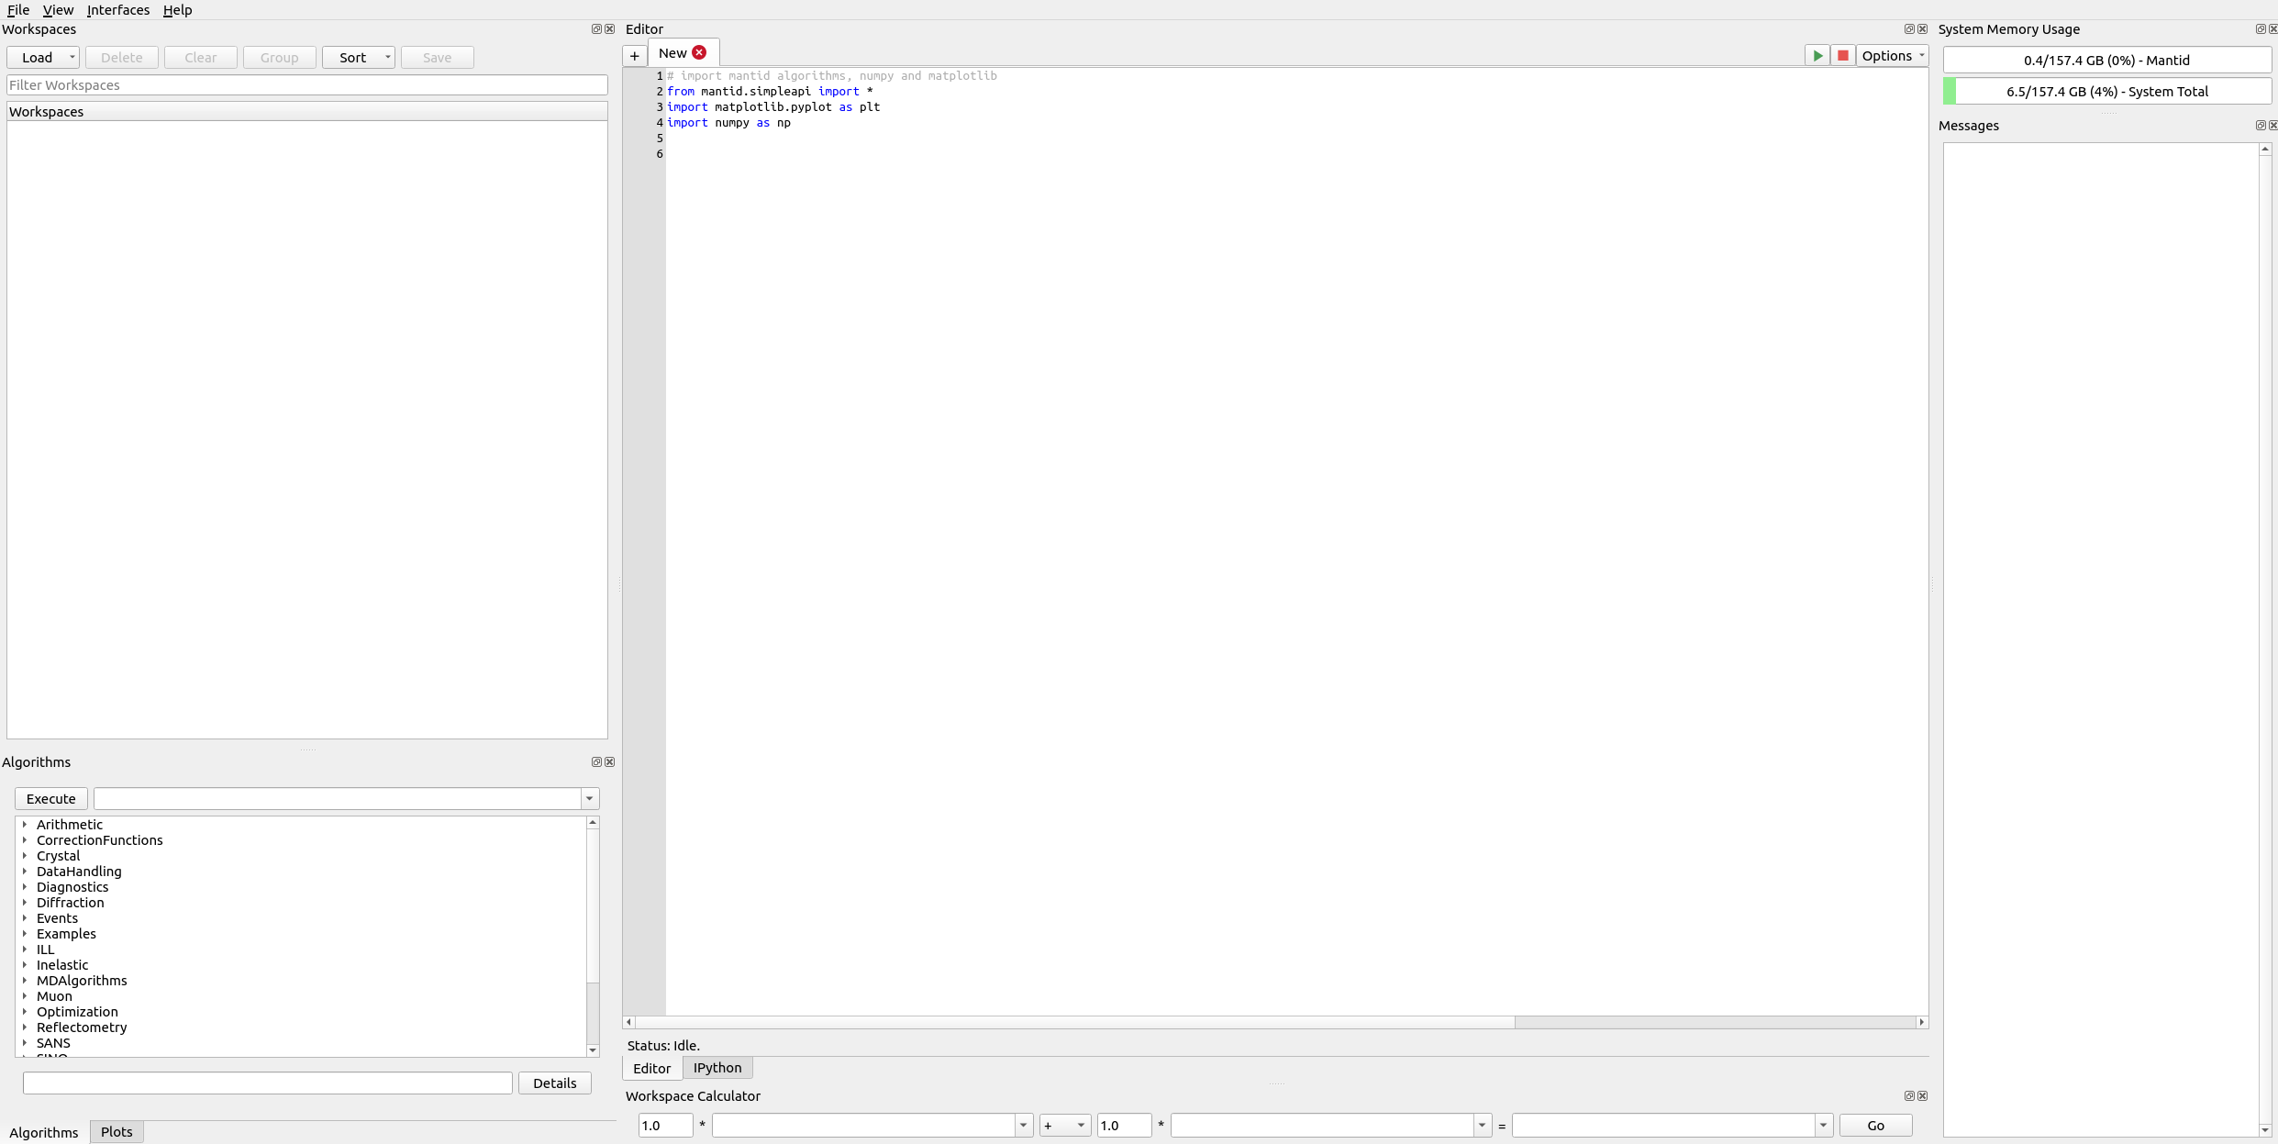Abort the script with the red stop icon

click(x=1842, y=56)
